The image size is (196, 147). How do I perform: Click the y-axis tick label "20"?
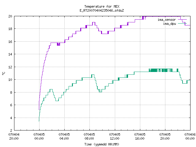[x=10, y=16]
